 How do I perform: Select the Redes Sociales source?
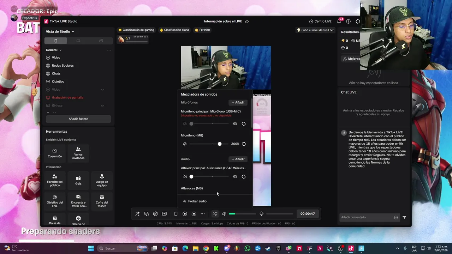pyautogui.click(x=60, y=66)
